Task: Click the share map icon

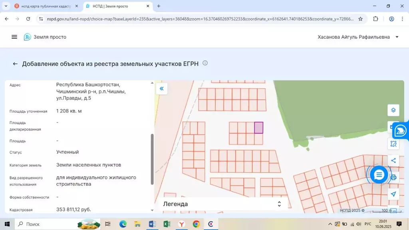Action: (x=393, y=161)
